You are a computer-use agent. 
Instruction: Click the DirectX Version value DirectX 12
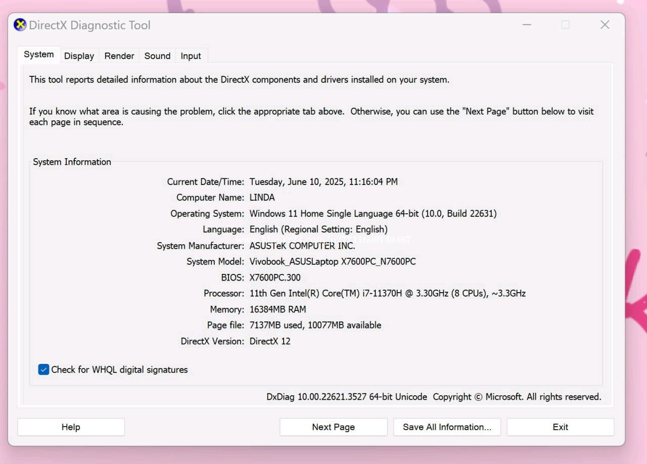click(270, 341)
